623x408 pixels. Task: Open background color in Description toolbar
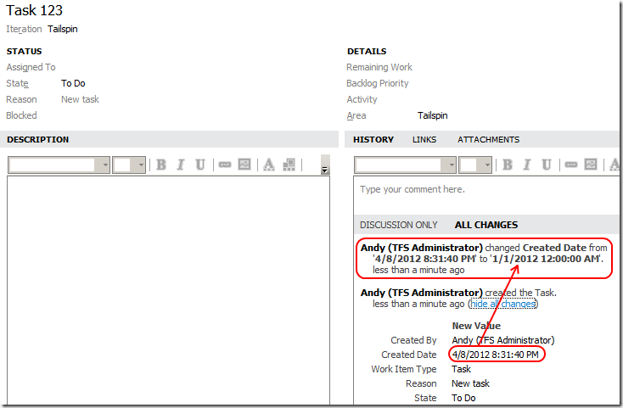pos(289,165)
